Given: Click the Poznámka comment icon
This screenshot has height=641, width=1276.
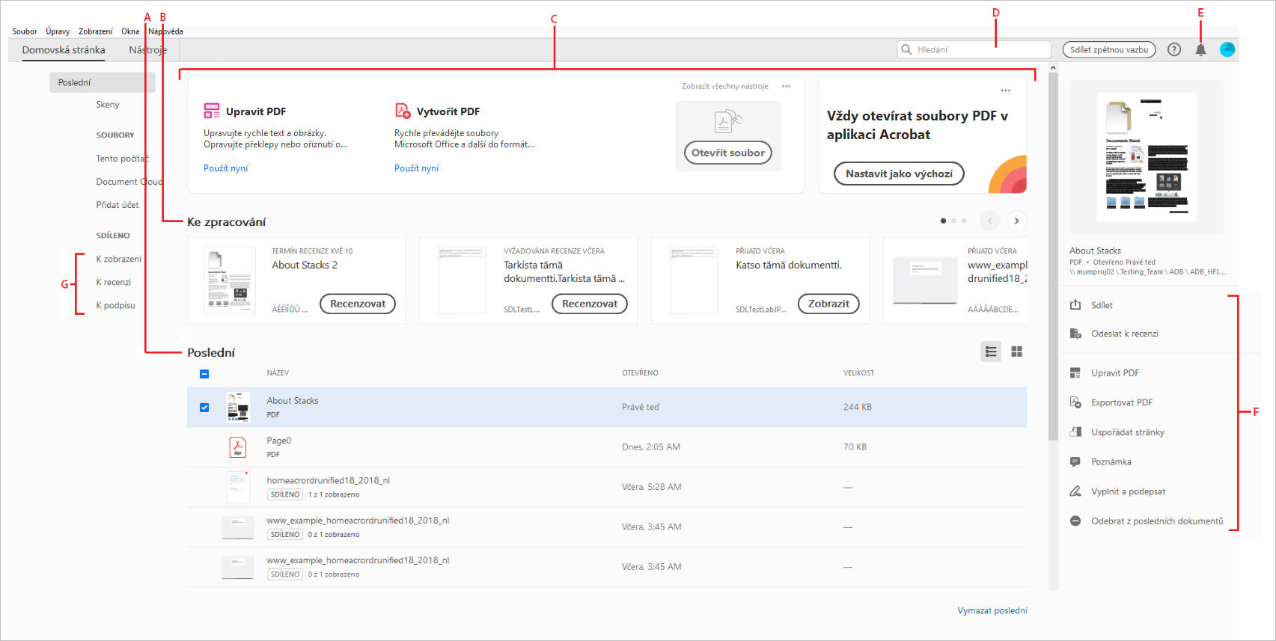Looking at the screenshot, I should (x=1075, y=461).
